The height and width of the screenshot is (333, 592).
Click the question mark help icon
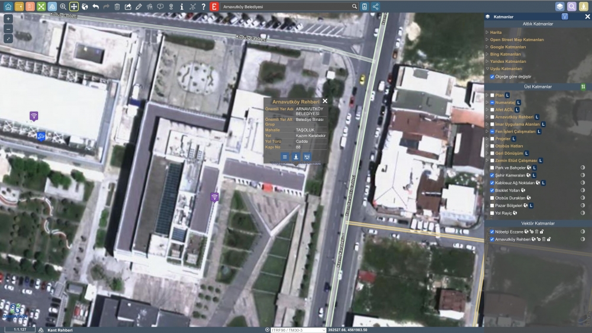pyautogui.click(x=204, y=7)
